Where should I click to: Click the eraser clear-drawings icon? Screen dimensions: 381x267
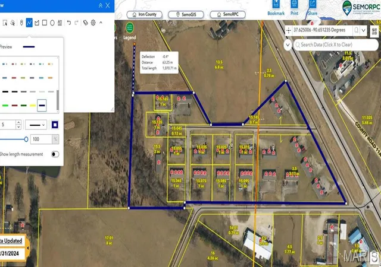(85, 23)
